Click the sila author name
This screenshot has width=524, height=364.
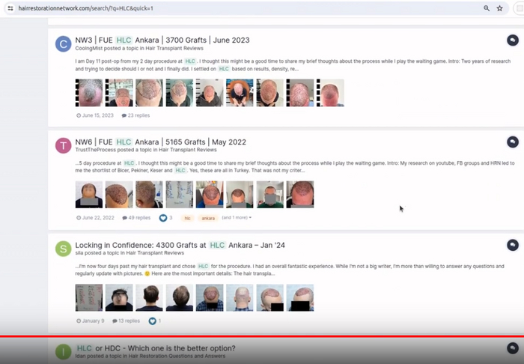pos(79,253)
